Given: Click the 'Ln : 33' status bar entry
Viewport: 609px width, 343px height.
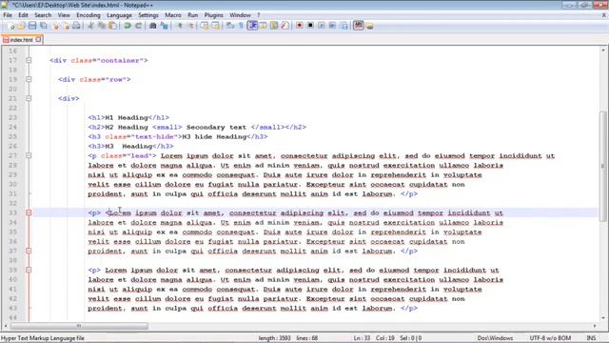Looking at the screenshot, I should 362,338.
